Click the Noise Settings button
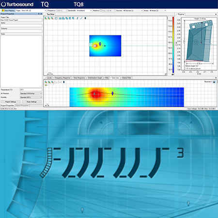Screen dimensions: 218x218 (x=31, y=102)
